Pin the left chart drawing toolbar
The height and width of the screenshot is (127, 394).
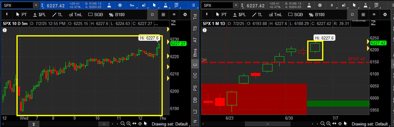click(7, 15)
